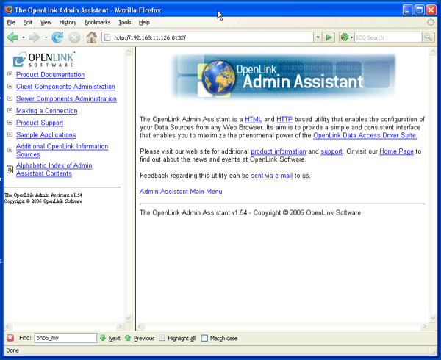This screenshot has height=360, width=441.
Task: Reload the page with the Refresh icon
Action: click(x=57, y=37)
